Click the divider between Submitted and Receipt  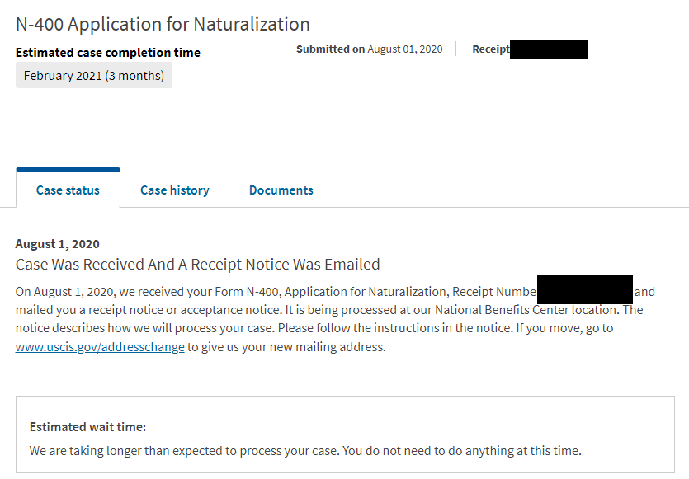pyautogui.click(x=456, y=49)
